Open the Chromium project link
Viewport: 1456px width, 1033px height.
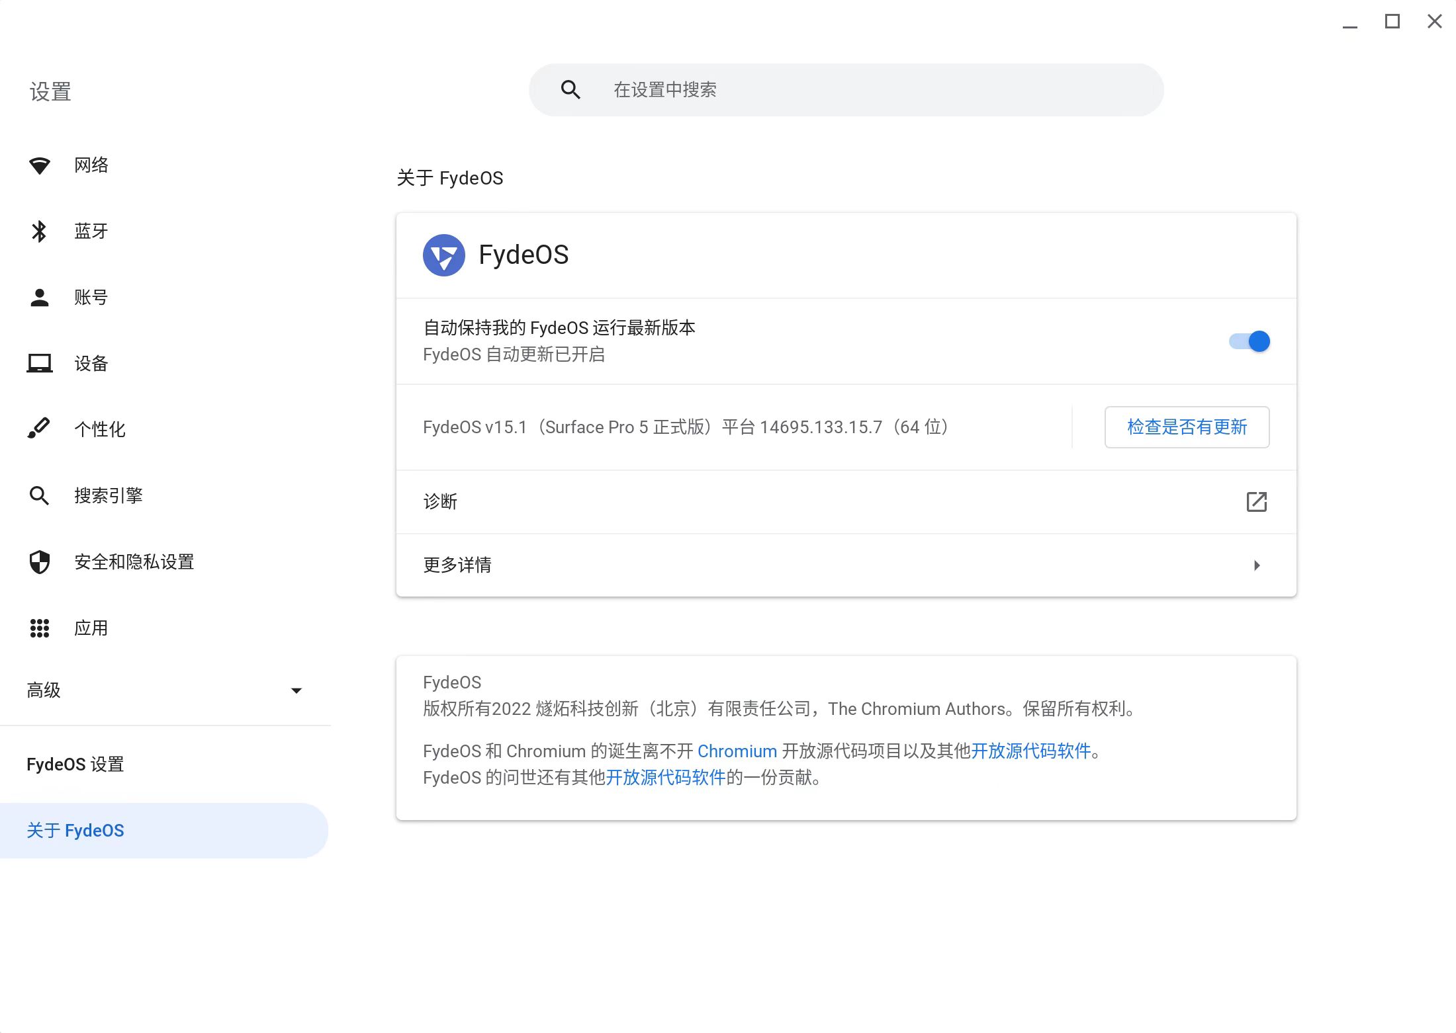point(737,751)
